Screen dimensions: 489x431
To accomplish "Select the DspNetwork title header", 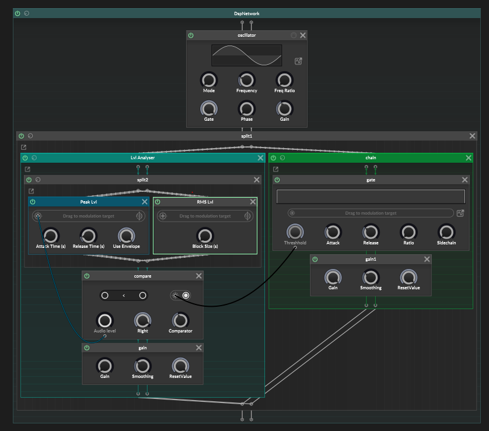I will coord(247,13).
